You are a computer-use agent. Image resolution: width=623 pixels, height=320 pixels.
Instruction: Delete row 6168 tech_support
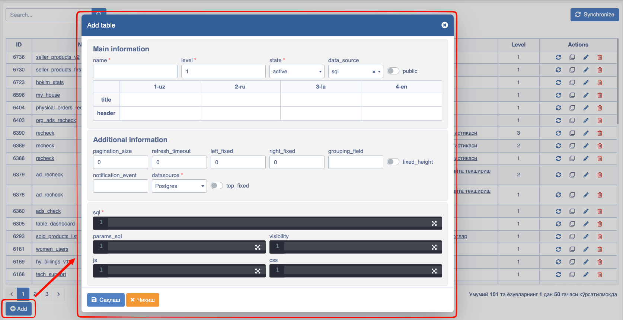tap(600, 275)
